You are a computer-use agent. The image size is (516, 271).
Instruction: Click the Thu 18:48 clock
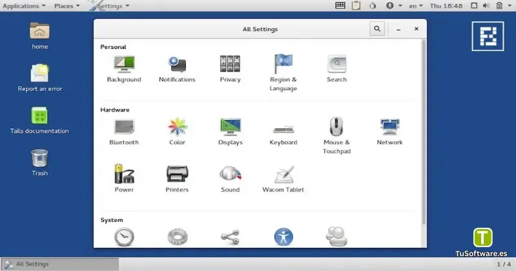tap(446, 6)
